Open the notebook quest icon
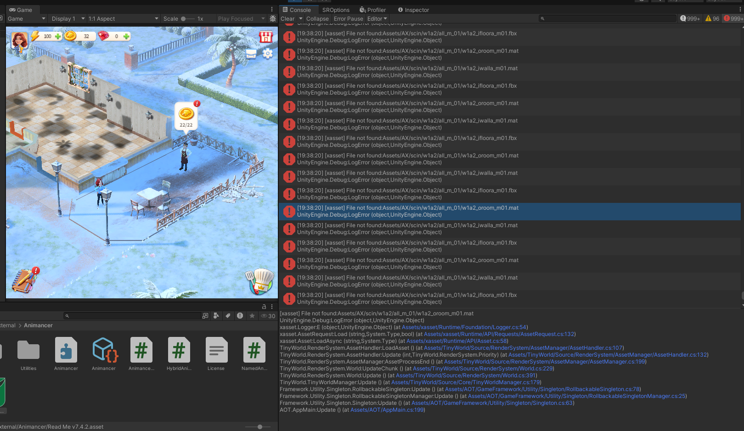The width and height of the screenshot is (744, 431). (x=24, y=280)
